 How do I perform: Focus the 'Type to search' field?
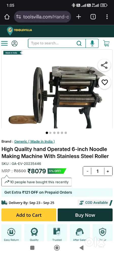pos(52,43)
